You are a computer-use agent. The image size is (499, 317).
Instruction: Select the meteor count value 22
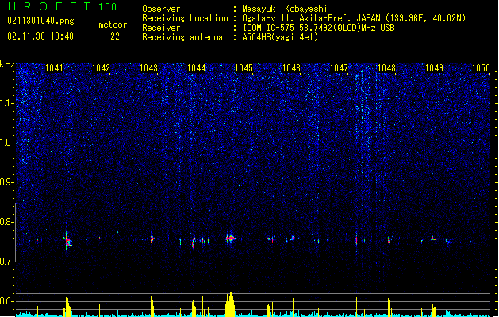115,36
